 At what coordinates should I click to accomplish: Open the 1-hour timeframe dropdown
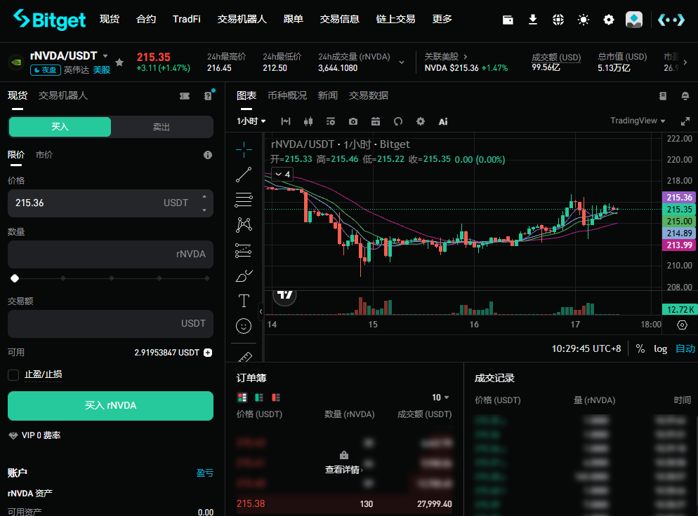[251, 121]
